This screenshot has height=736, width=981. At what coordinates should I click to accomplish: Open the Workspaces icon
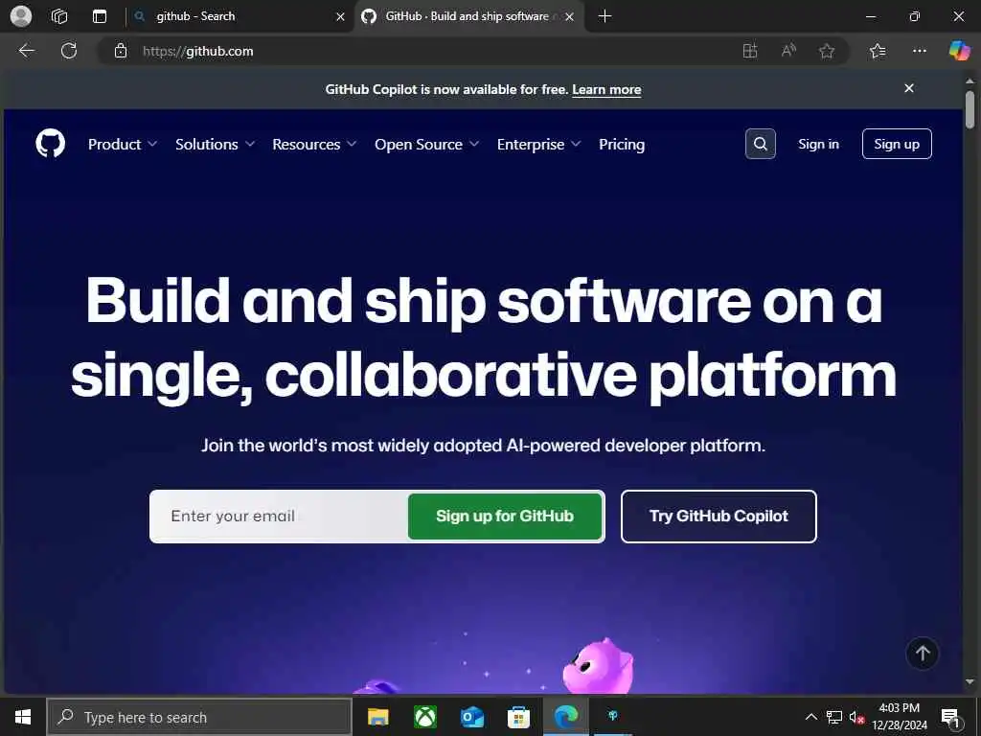(59, 16)
